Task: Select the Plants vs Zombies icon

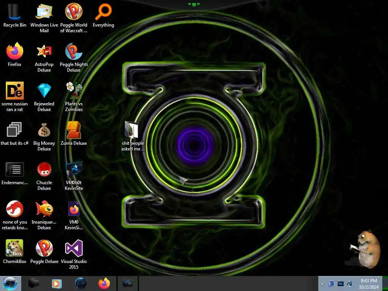Action: point(74,97)
